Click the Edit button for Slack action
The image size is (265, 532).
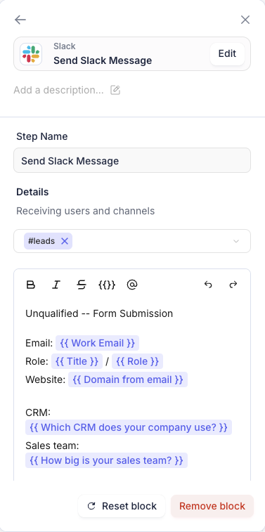pos(227,54)
